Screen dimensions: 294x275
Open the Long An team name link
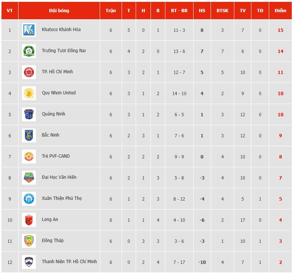click(x=50, y=219)
